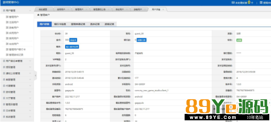Screen dimensions: 271x122
Task: Click the list icon beside 管理游戏记录
Action: click(7, 55)
